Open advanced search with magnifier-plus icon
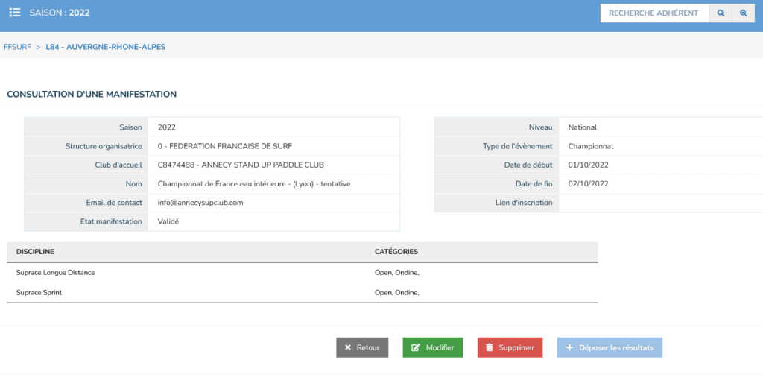763x392 pixels. pyautogui.click(x=743, y=13)
